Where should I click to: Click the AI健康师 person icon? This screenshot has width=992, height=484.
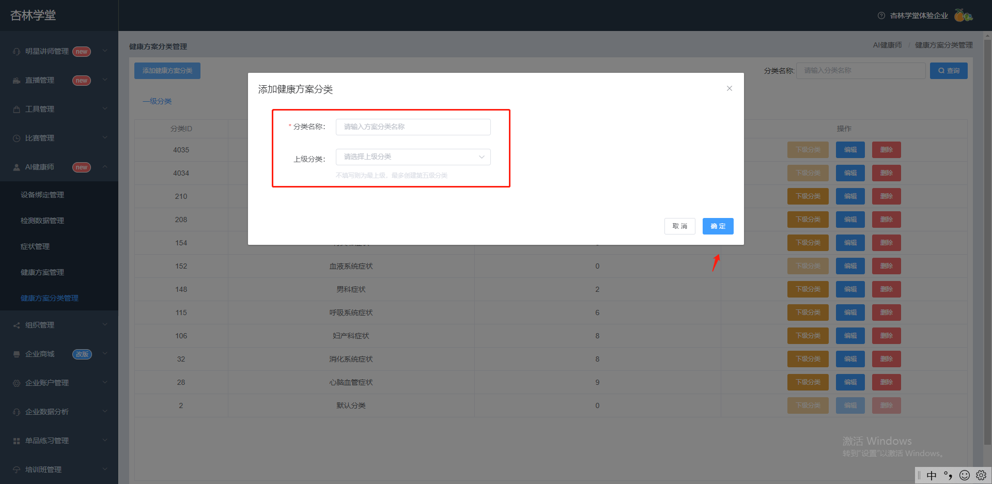(17, 167)
